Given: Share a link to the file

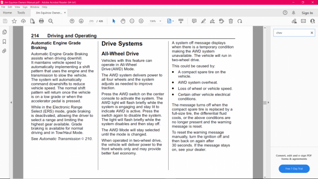Looking at the screenshot, I should [x=294, y=21].
